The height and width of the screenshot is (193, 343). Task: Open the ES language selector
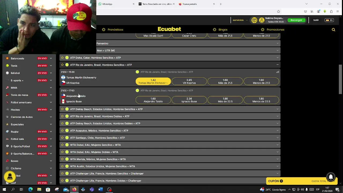tap(329, 20)
